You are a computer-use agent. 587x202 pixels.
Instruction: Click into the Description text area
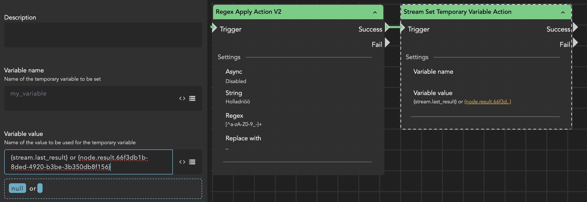[x=103, y=35]
